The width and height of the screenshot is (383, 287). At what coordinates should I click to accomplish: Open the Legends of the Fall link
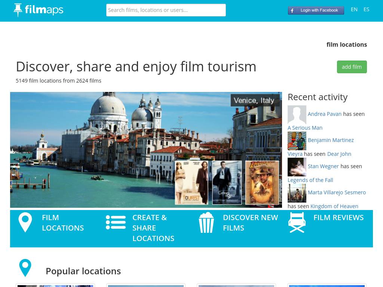click(310, 180)
